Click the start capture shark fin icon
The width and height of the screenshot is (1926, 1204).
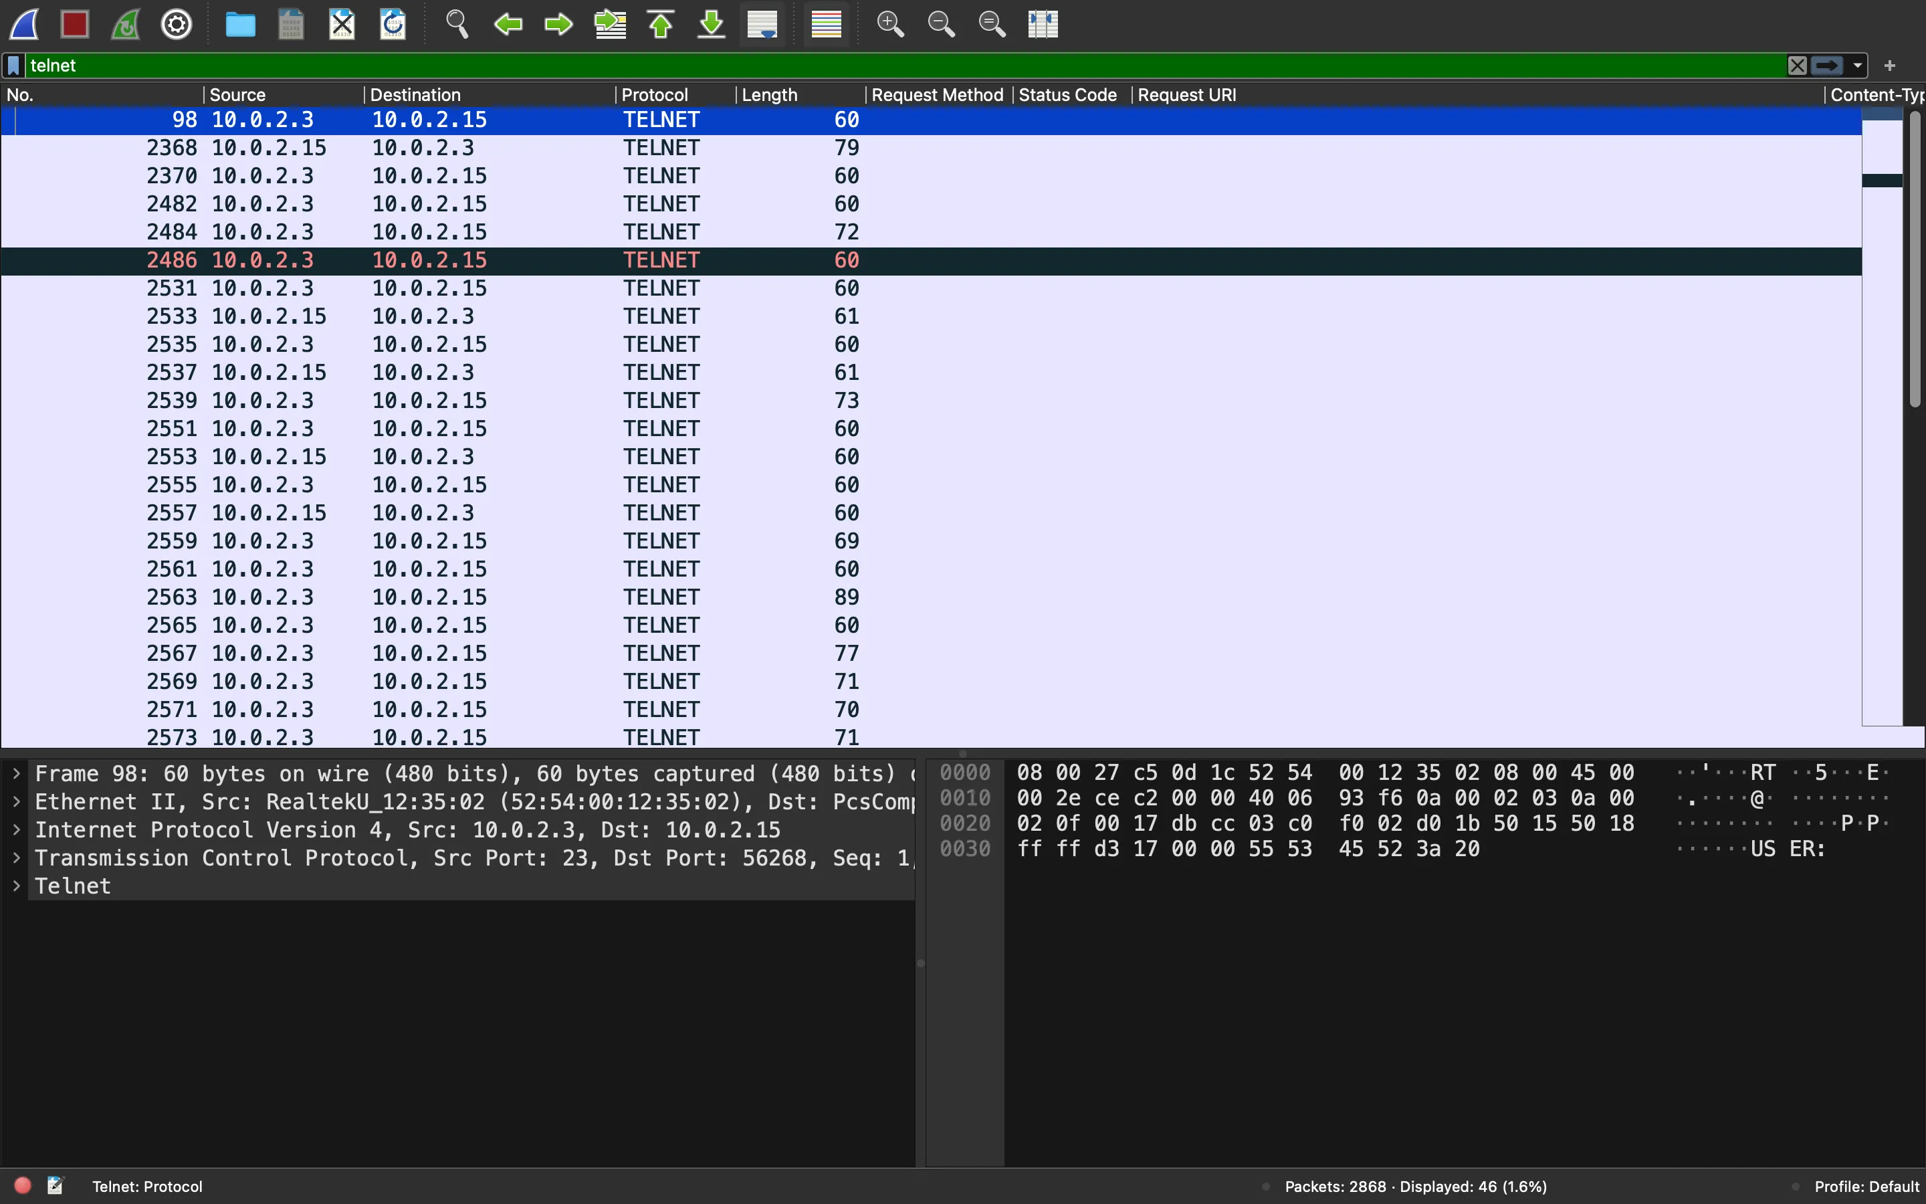click(x=25, y=23)
